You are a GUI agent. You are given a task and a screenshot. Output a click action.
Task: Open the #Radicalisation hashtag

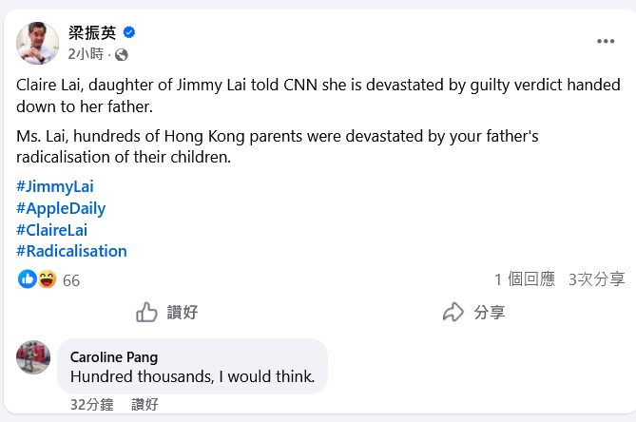71,251
